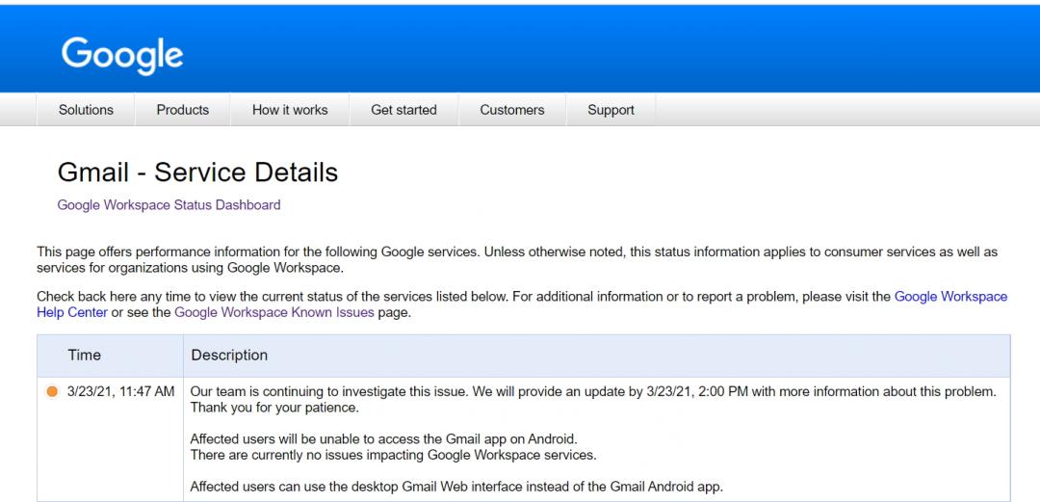Follow the Google Workspace Known Issues link

(274, 313)
